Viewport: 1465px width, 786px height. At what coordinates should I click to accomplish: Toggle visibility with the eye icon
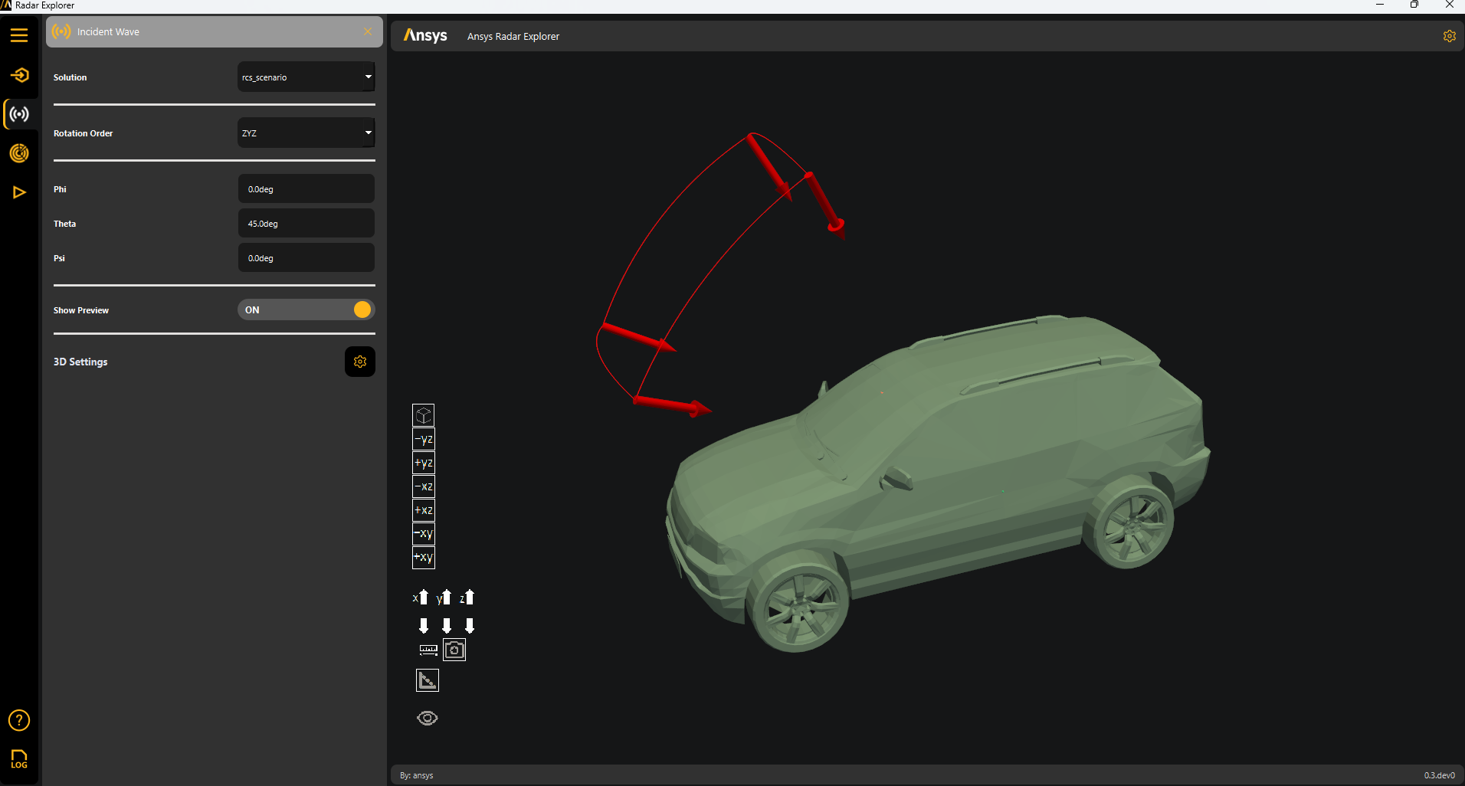[x=428, y=718]
